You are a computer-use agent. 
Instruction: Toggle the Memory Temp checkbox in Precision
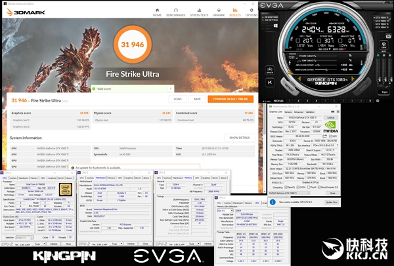(x=340, y=41)
